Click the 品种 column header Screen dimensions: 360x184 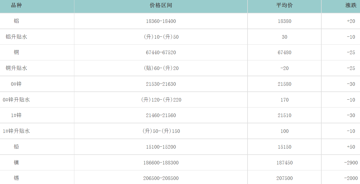tap(16, 5)
